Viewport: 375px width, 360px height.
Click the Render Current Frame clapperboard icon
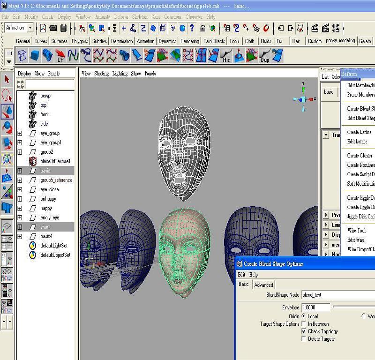[315, 28]
